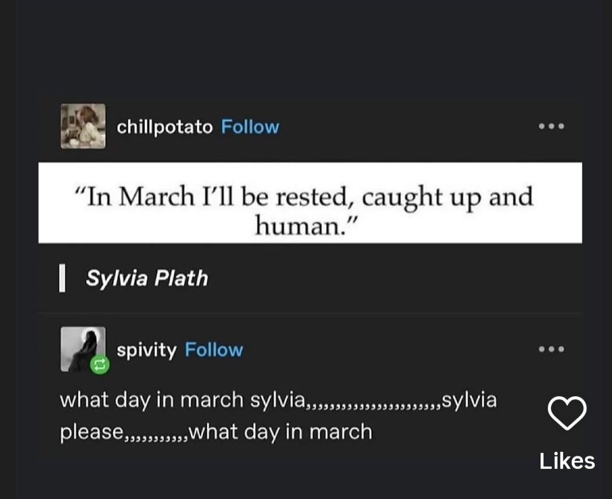Viewport: 612px width, 499px height.
Task: Click the green reblog badge icon
Action: (99, 366)
